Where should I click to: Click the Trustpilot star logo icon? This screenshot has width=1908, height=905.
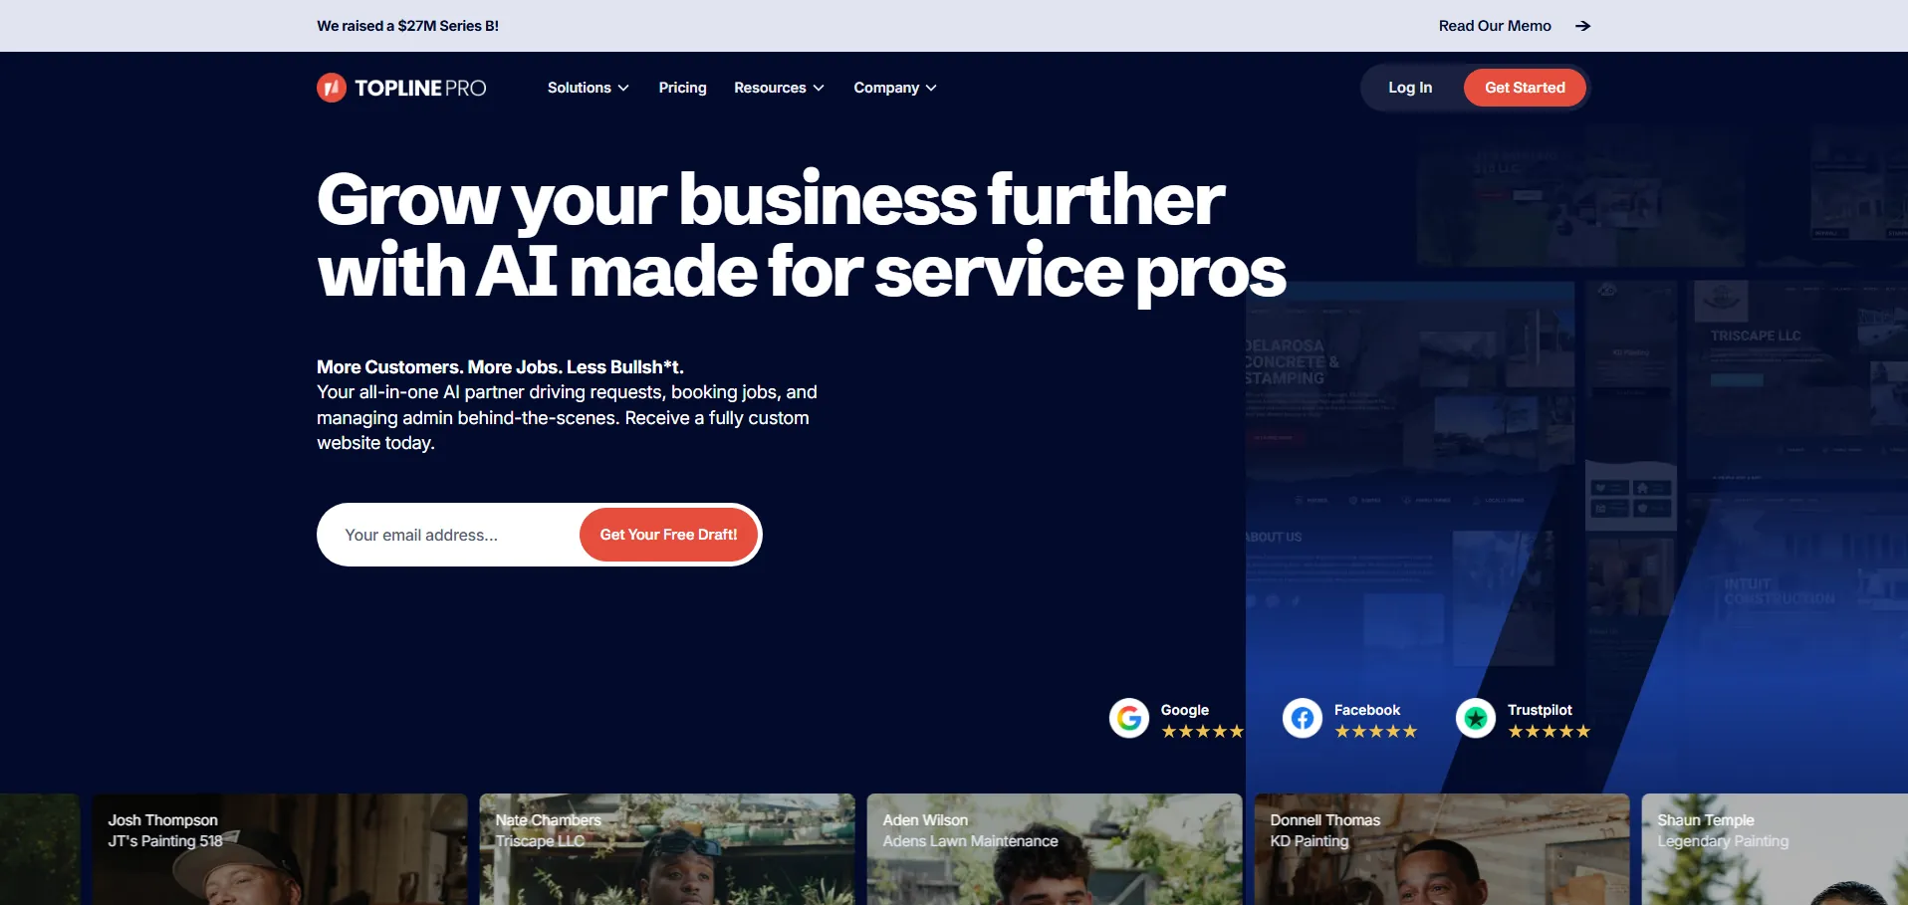[1476, 718]
